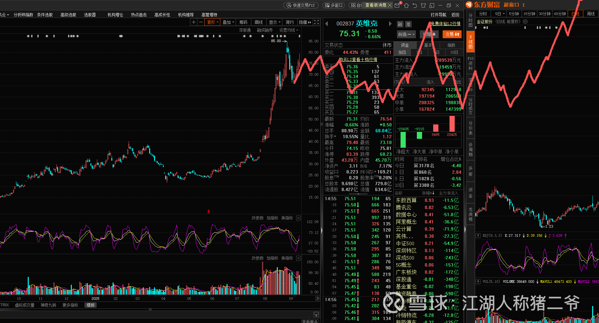Click 改参数 on the KDJ panel
599x323 pixels.
click(258, 218)
